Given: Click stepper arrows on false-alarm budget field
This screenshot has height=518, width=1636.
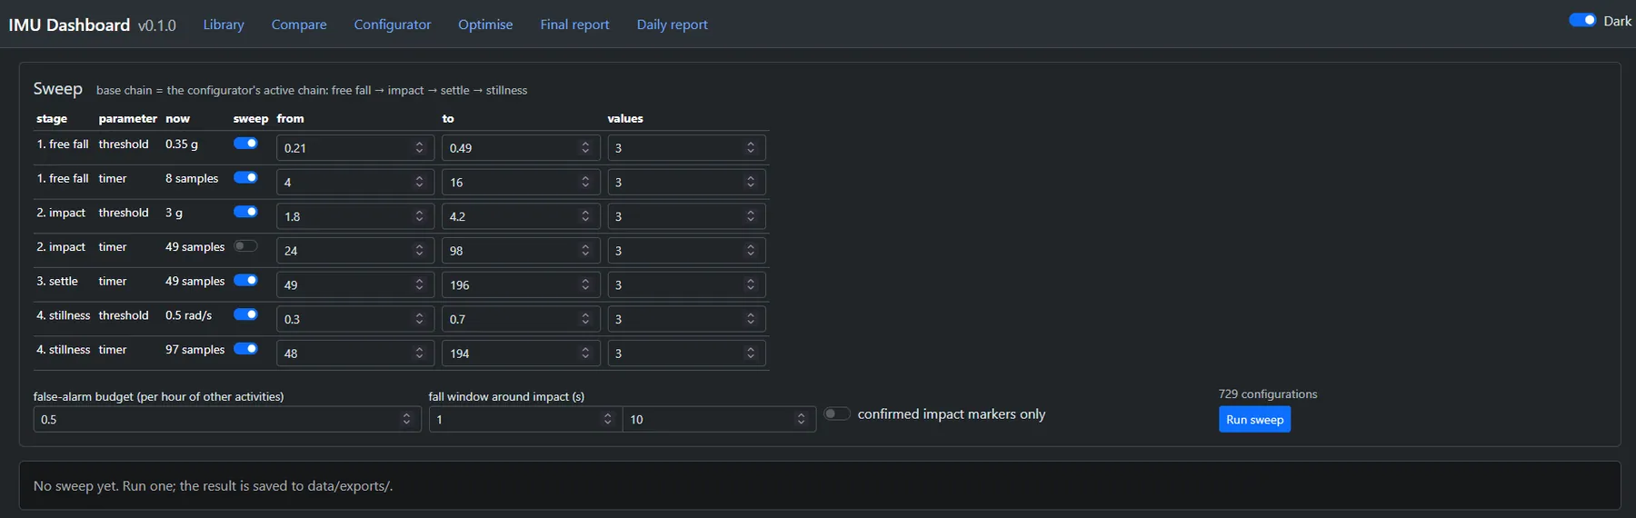Looking at the screenshot, I should tap(406, 419).
